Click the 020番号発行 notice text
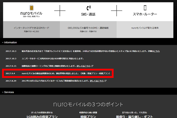Screen dimensions: 177x118 53,59
